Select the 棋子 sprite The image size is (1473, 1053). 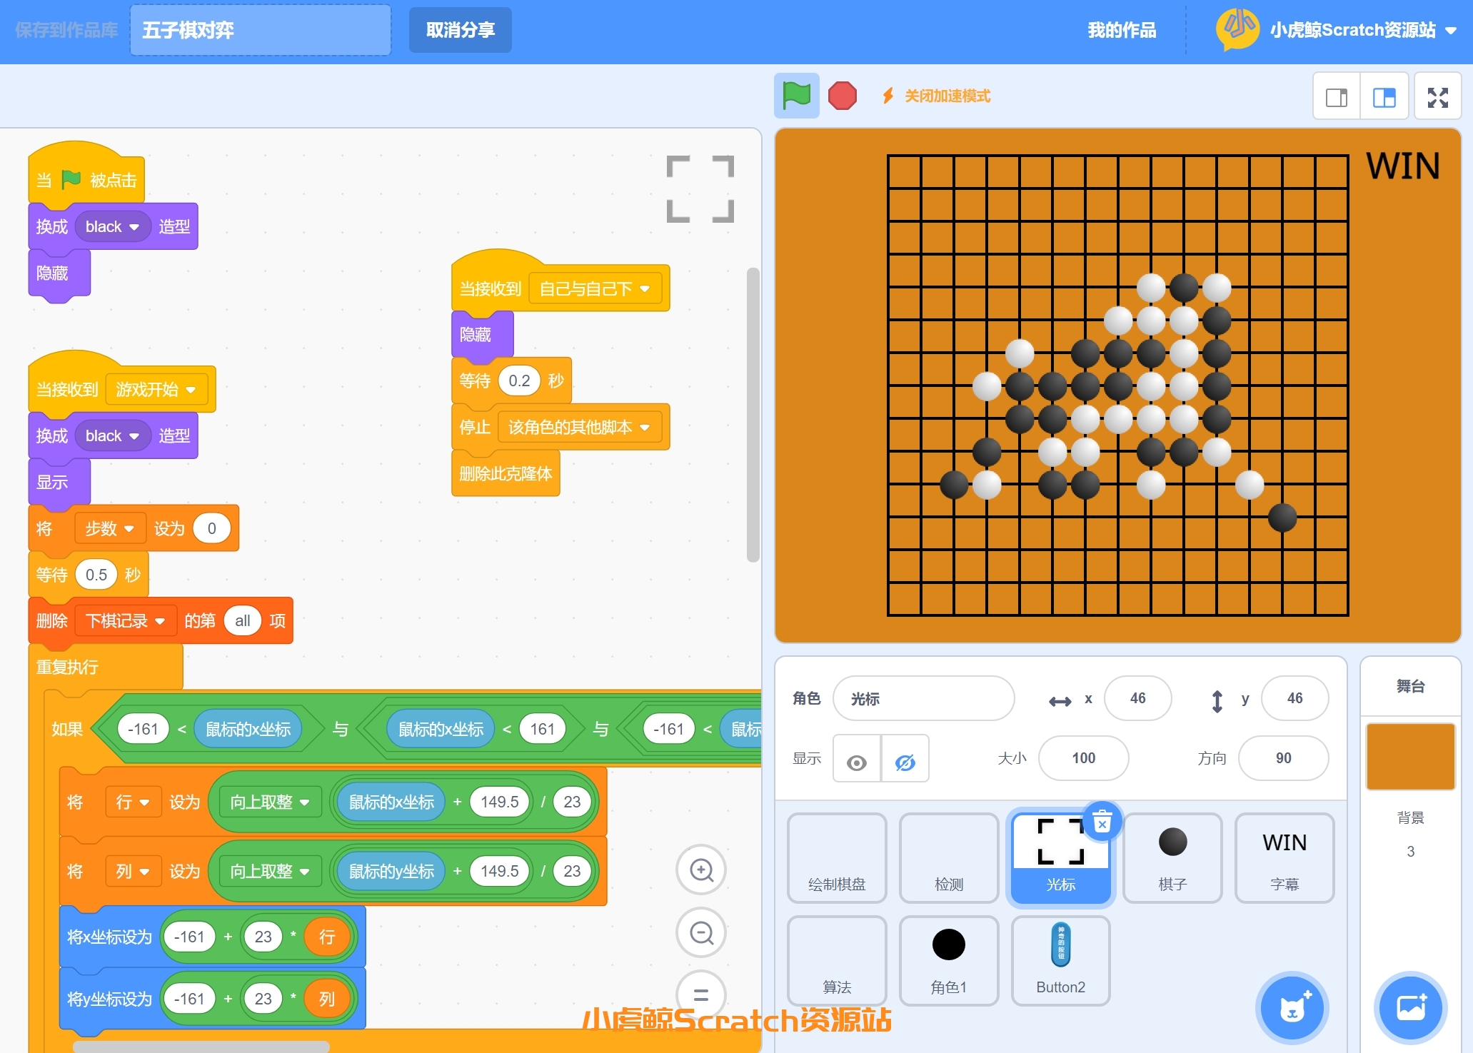pyautogui.click(x=1172, y=858)
